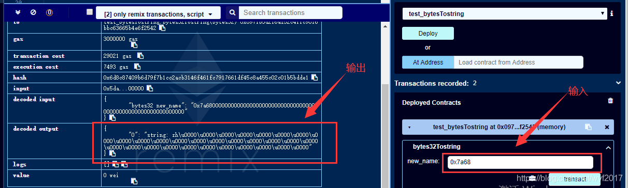
Task: Expand the Transactions recorded section
Action: coord(618,83)
